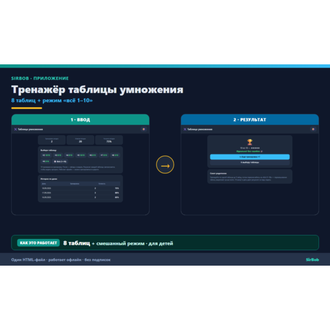Viewport: 330px width, 330px height.
Task: Select the ×9 multiplication table chip
Action: 46,161
